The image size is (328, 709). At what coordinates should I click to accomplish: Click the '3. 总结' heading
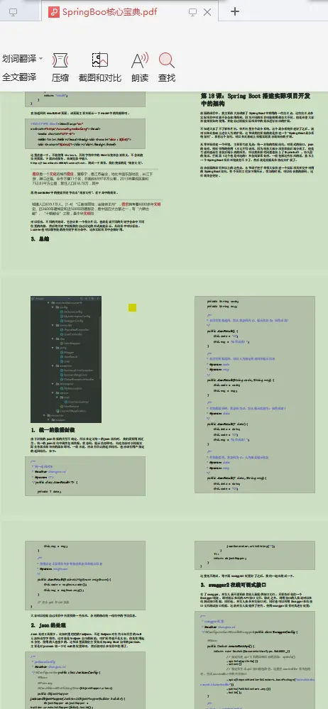coord(40,238)
